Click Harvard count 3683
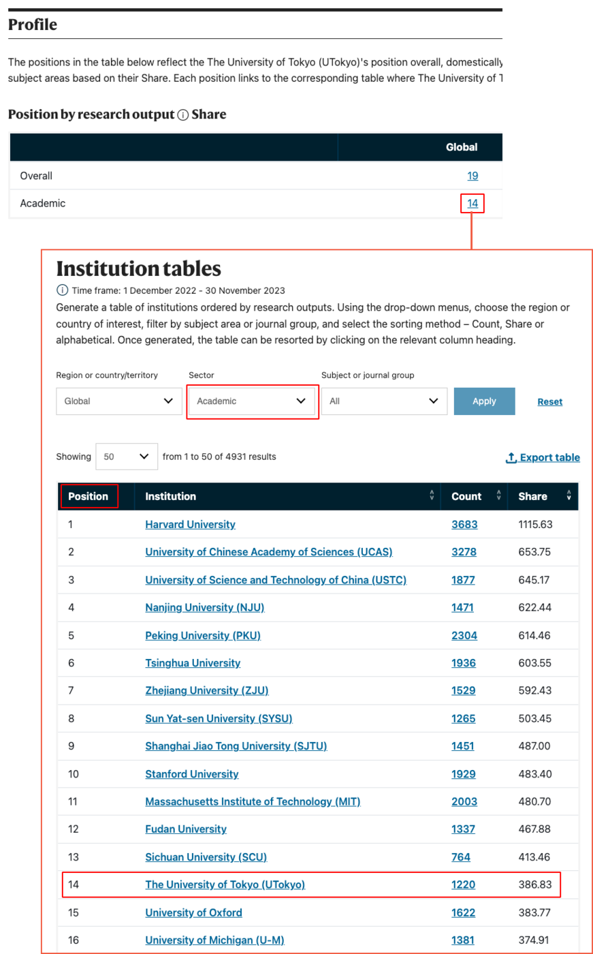Viewport: 593px width, 954px height. point(464,525)
